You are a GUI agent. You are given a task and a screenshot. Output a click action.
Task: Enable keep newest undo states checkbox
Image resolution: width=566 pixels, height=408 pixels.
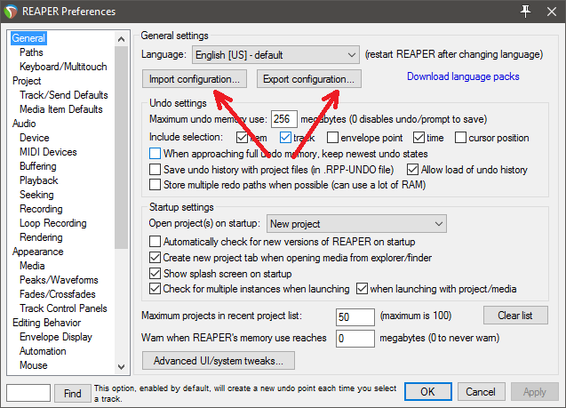pos(155,154)
